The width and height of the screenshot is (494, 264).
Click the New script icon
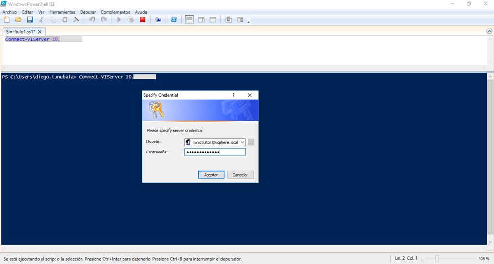point(7,20)
